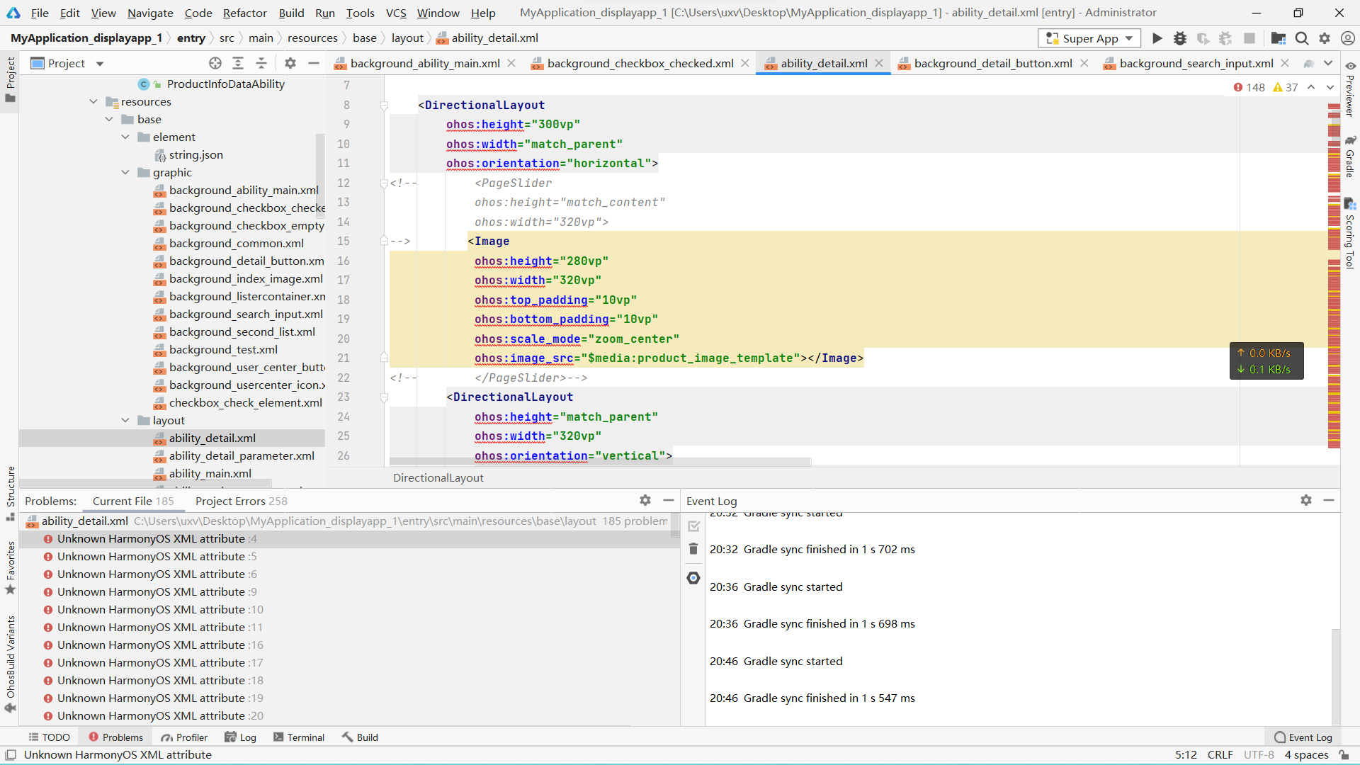The image size is (1360, 765).
Task: Toggle the Project tool window sidebar button
Action: 10,79
